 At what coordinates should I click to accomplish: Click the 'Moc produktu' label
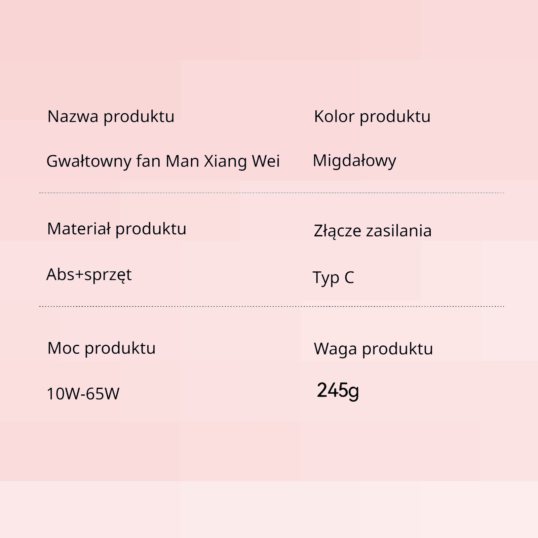pos(102,348)
